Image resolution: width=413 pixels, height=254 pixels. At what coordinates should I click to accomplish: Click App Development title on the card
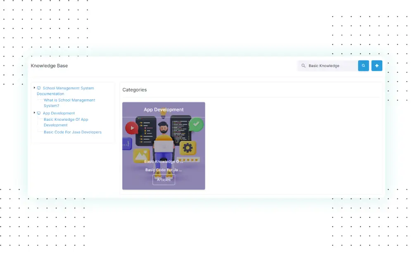[x=164, y=110]
